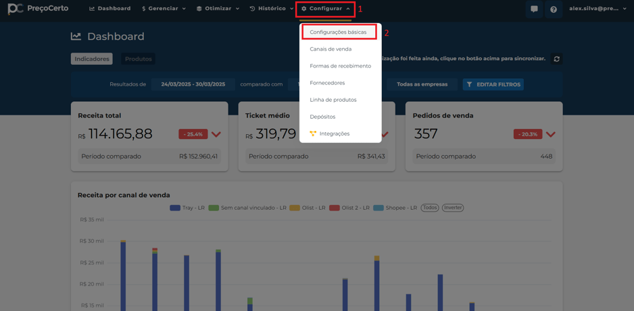Click Receita por canal de venda title

coord(124,195)
